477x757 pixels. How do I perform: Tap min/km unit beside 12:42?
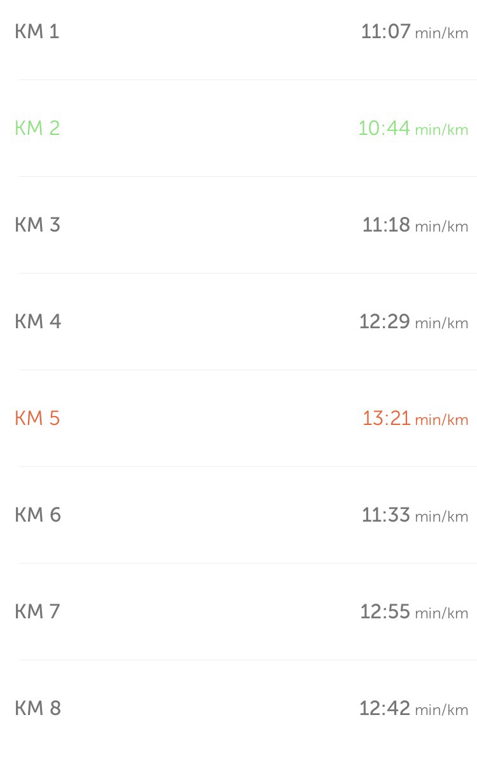[441, 711]
